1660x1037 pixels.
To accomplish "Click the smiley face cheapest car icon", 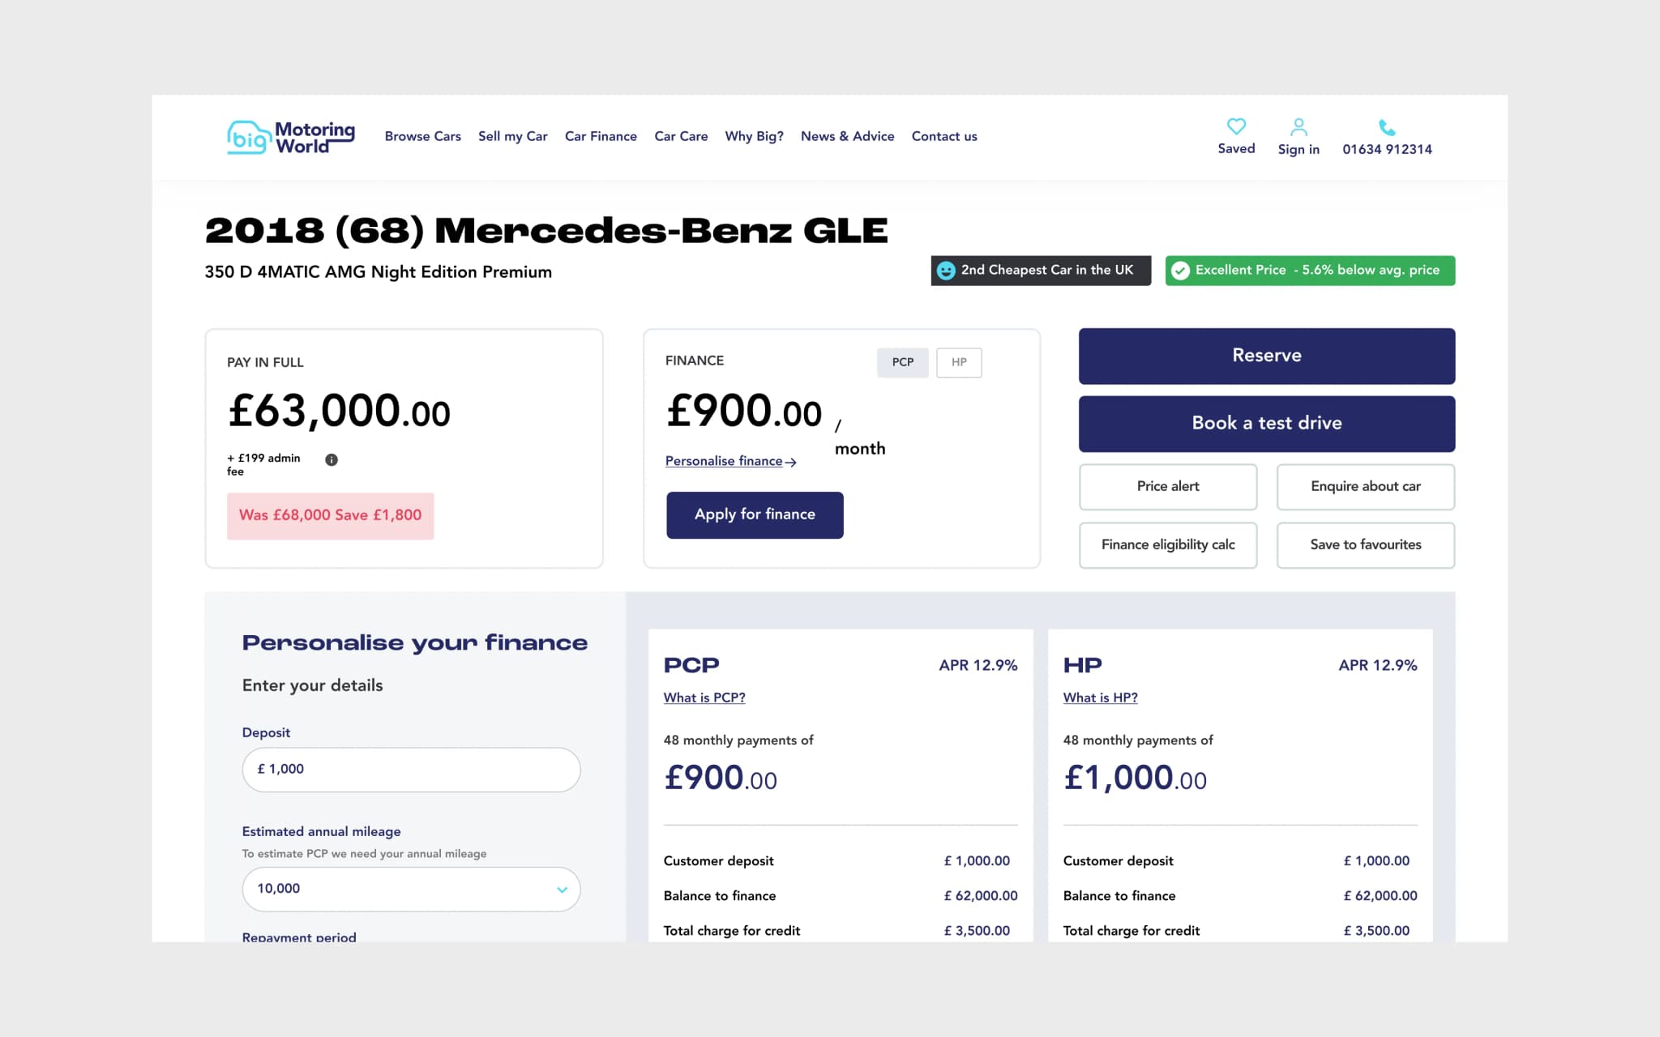I will click(945, 271).
